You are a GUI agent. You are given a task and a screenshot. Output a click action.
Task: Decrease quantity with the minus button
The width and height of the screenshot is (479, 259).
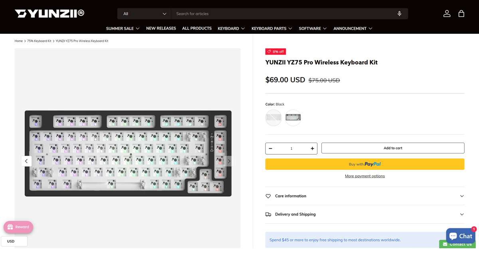tap(271, 148)
